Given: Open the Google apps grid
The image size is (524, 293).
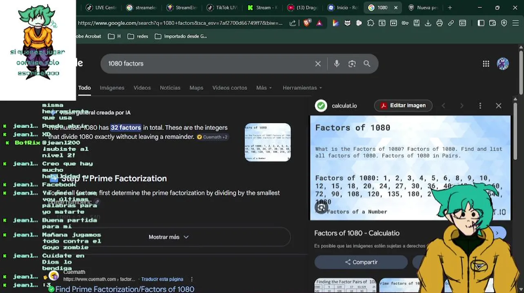Looking at the screenshot, I should coord(486,63).
